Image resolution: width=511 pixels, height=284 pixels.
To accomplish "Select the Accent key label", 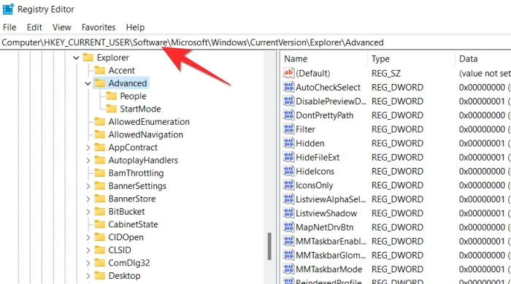I will [122, 70].
